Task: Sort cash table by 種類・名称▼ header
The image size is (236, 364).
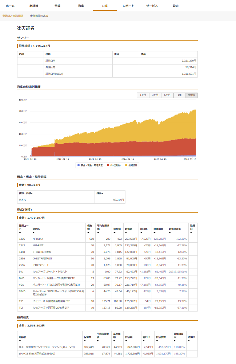Action: pos(26,193)
